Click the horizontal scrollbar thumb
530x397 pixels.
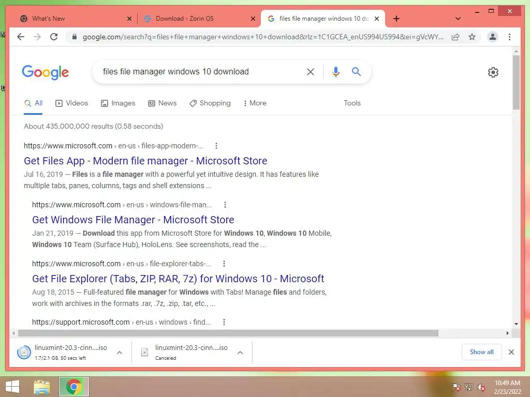coord(228,333)
